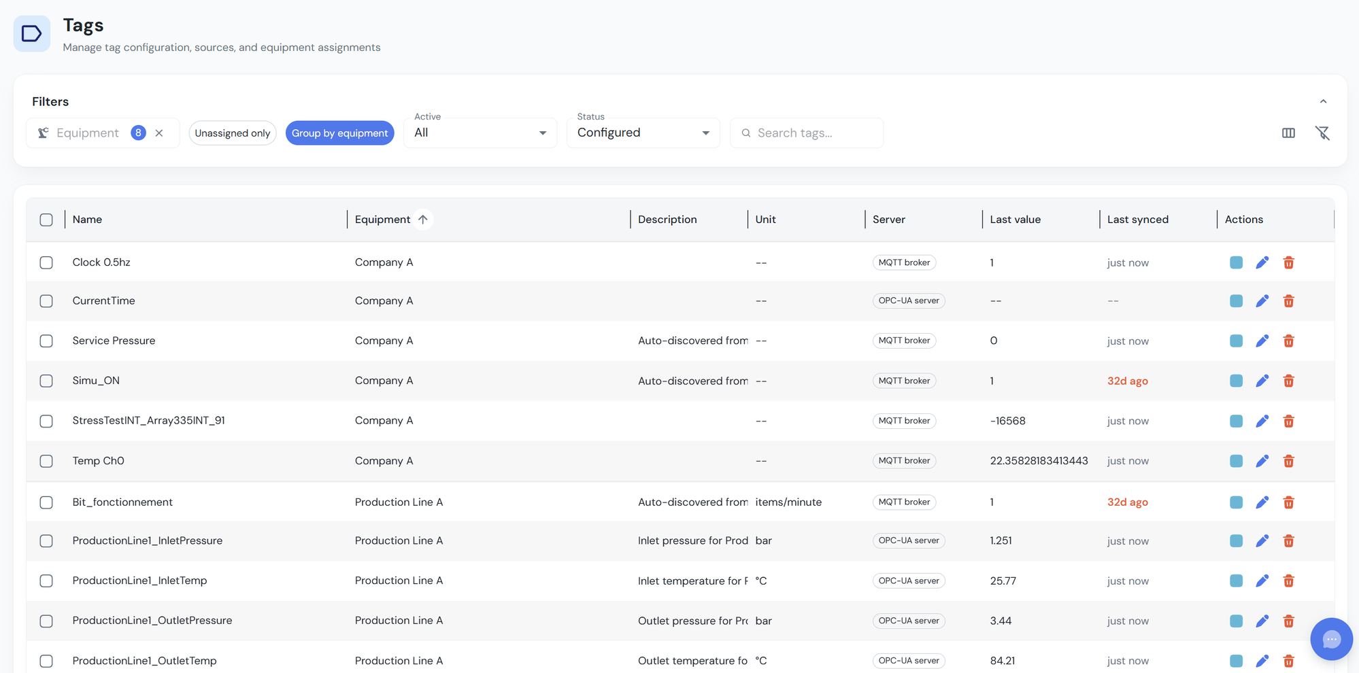Check the CurrentTime row checkbox
This screenshot has width=1359, height=673.
click(x=46, y=301)
